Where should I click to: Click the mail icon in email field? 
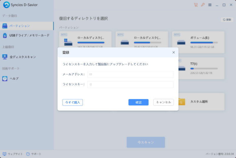pyautogui.click(x=91, y=74)
